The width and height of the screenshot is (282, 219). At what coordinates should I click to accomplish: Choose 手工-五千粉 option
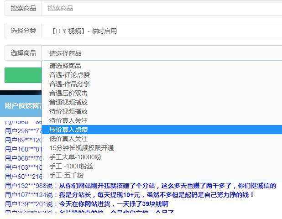(67, 175)
